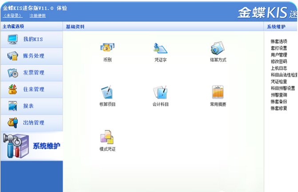Screen dimensions: 298x192
Task: Select 发票管理 in the main menu
Action: [x=32, y=73]
